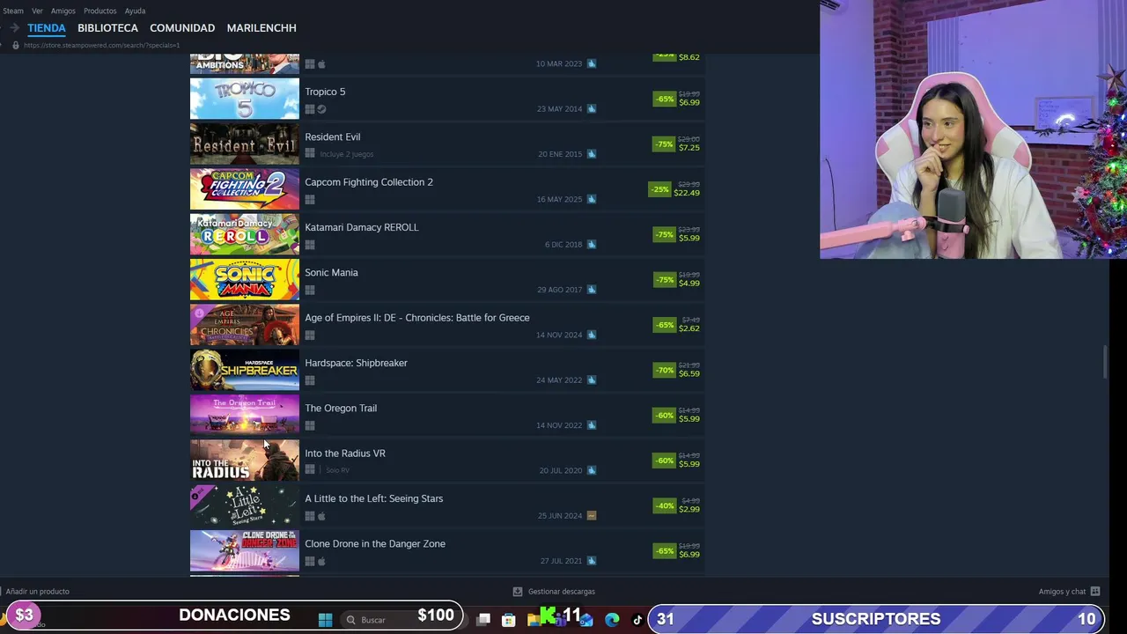Image resolution: width=1127 pixels, height=634 pixels.
Task: Open The Oregon Trail thumbnail
Action: tap(245, 415)
